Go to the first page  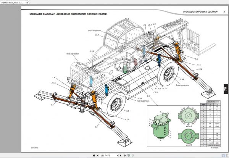94,155
